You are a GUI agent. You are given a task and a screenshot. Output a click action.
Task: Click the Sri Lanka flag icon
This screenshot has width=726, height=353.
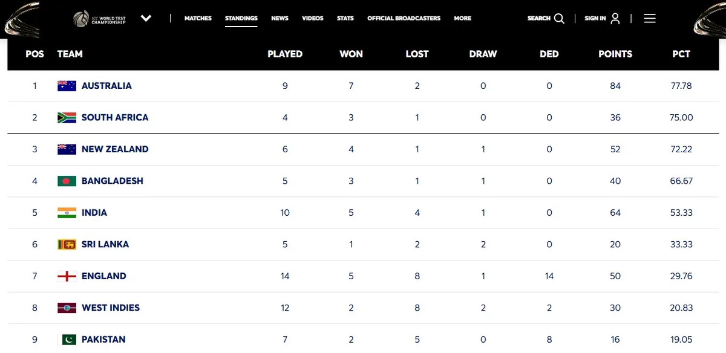click(x=67, y=244)
